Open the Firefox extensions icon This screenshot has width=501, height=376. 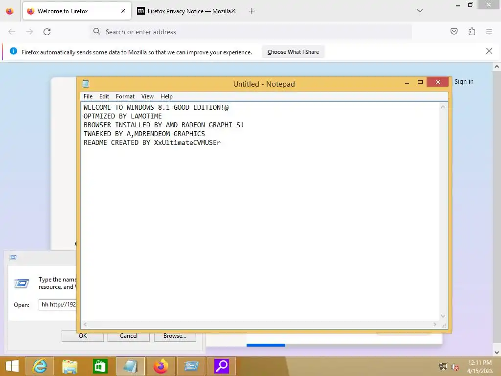472,31
